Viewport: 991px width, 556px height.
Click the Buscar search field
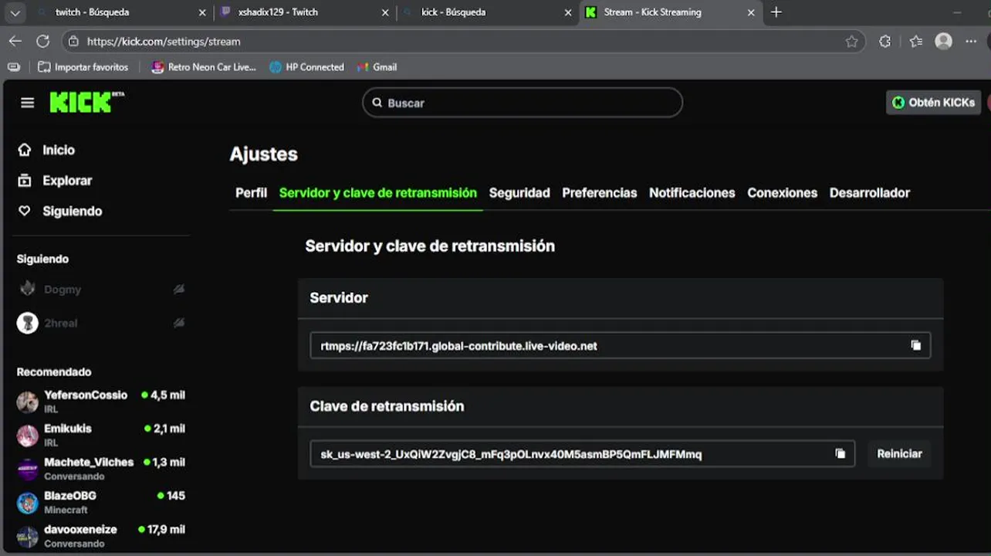click(x=523, y=103)
